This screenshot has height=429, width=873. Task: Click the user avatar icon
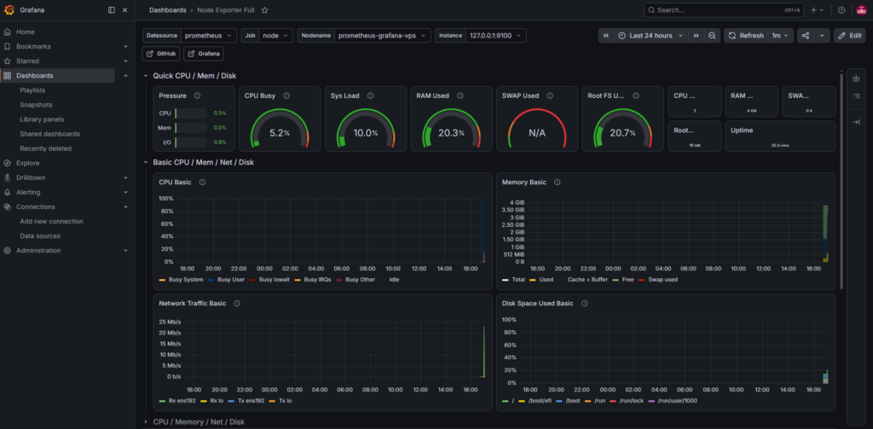click(x=861, y=10)
